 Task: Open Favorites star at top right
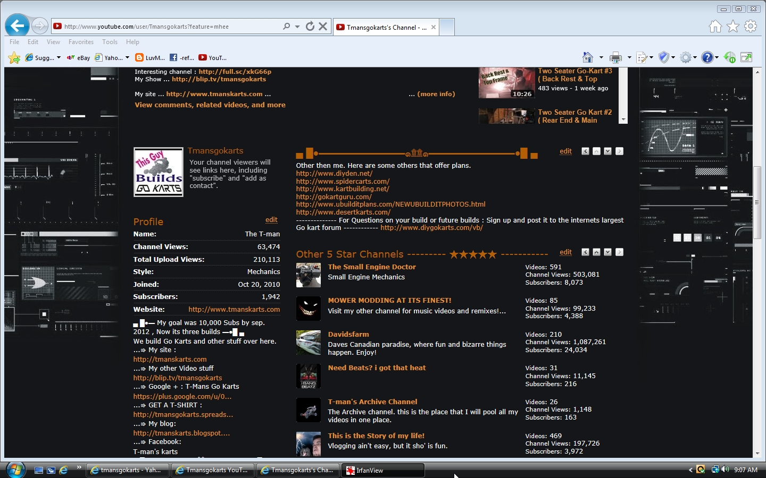[733, 26]
